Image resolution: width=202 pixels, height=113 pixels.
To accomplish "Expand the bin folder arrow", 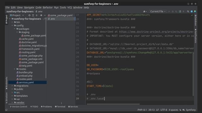I will [x=12, y=22].
